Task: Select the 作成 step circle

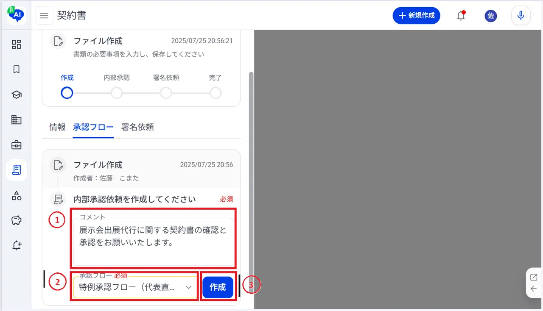Action: tap(67, 93)
